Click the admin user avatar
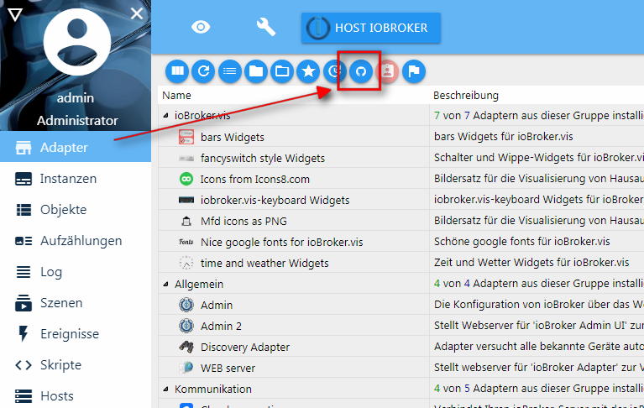This screenshot has width=644, height=408. tap(77, 41)
